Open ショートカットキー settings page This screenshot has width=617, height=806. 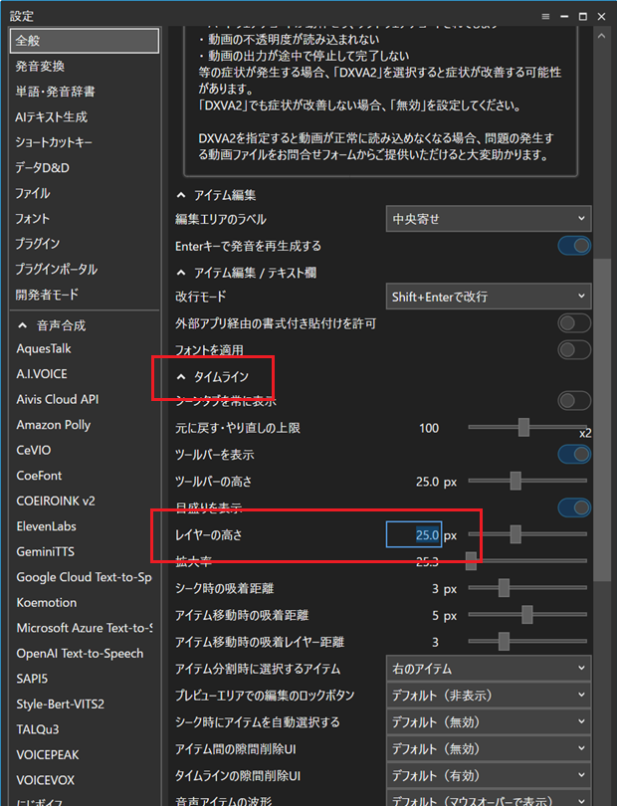[x=57, y=142]
